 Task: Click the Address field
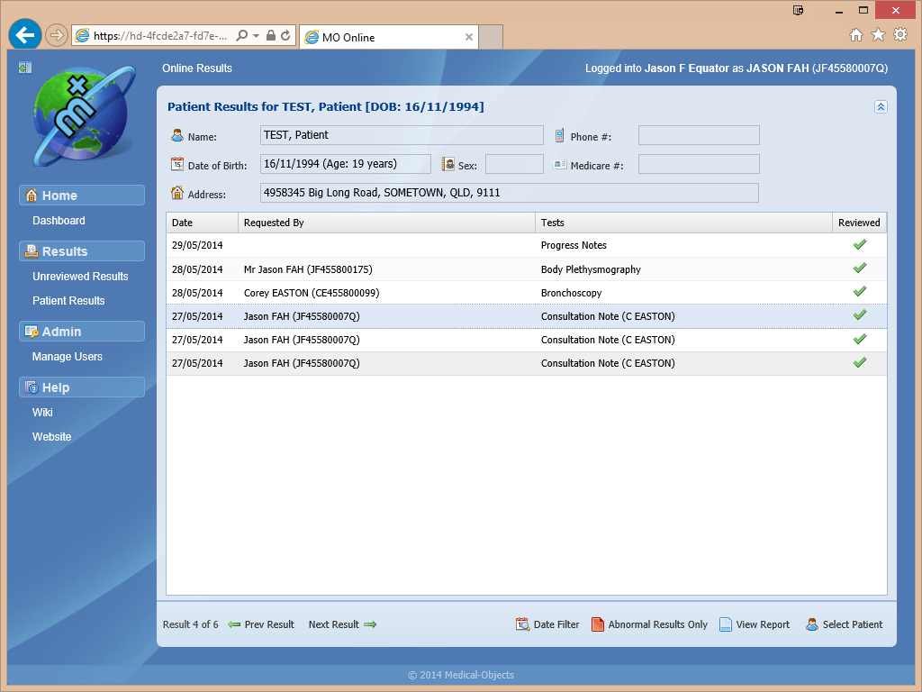coord(510,193)
